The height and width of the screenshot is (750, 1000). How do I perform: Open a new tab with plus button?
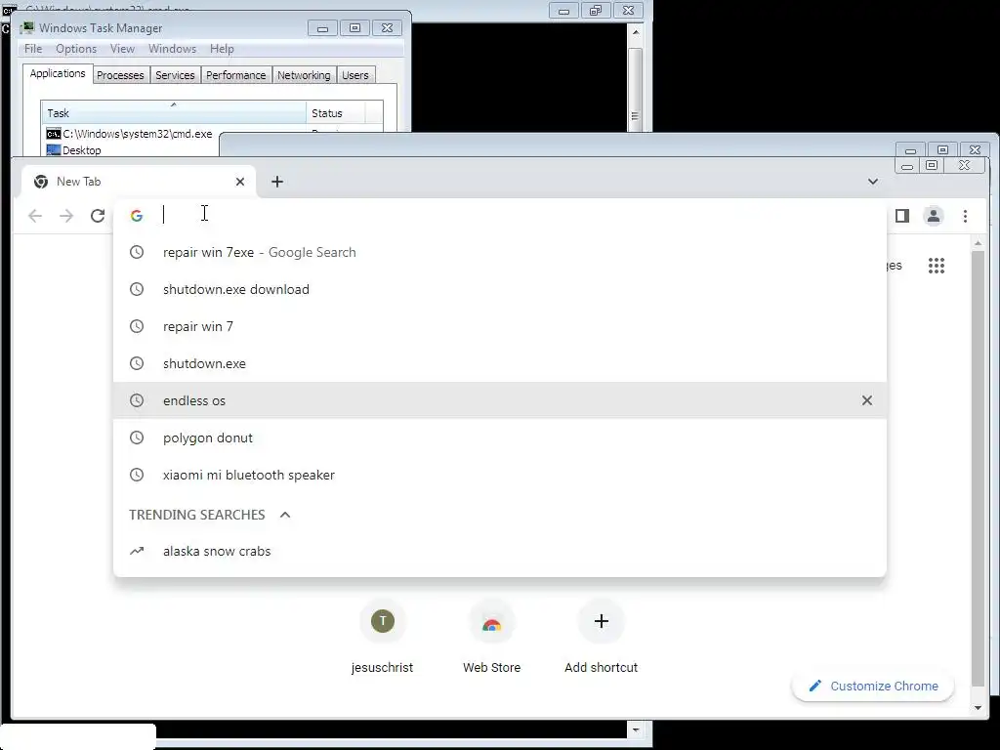[276, 182]
